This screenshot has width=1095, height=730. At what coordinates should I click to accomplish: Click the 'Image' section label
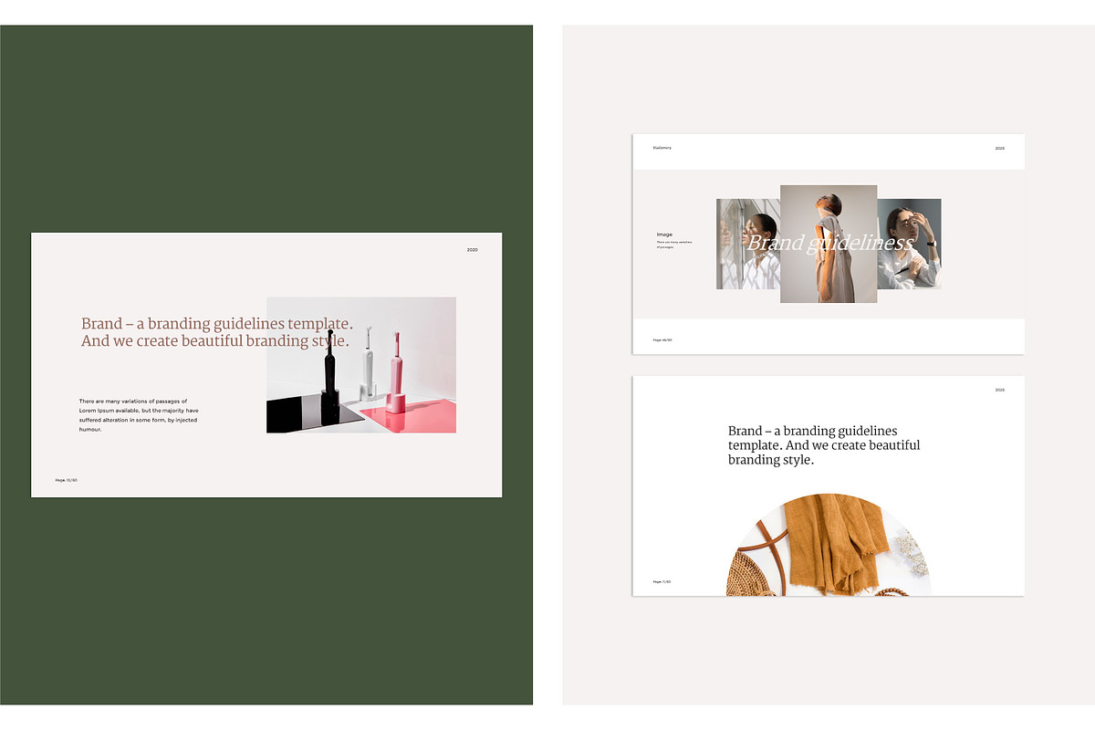(663, 235)
